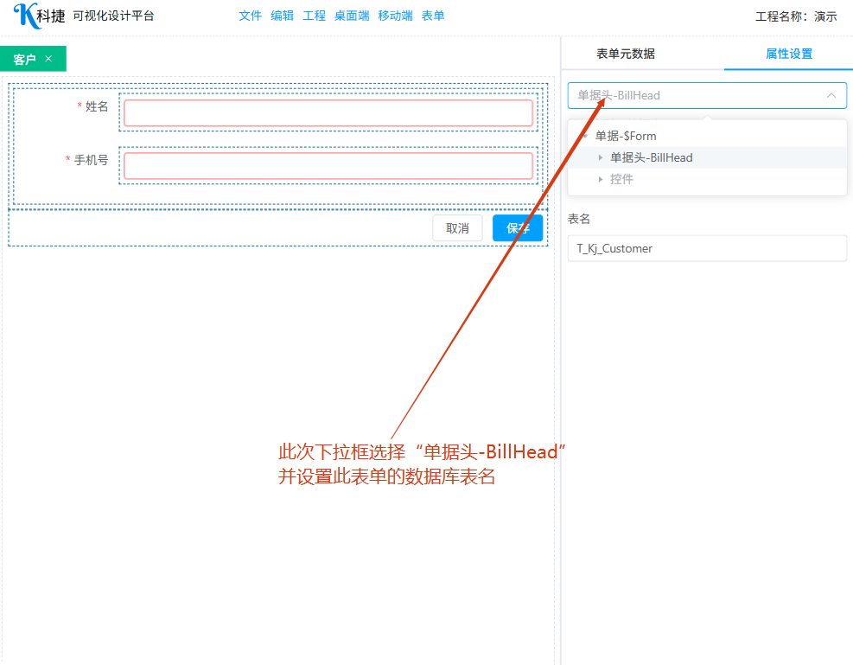853x665 pixels.
Task: Open the 桌面端 menu
Action: click(352, 16)
